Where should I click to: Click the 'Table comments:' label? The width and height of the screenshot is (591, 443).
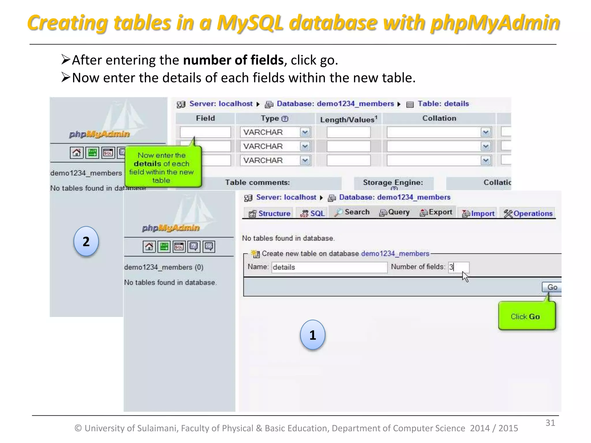(x=257, y=183)
